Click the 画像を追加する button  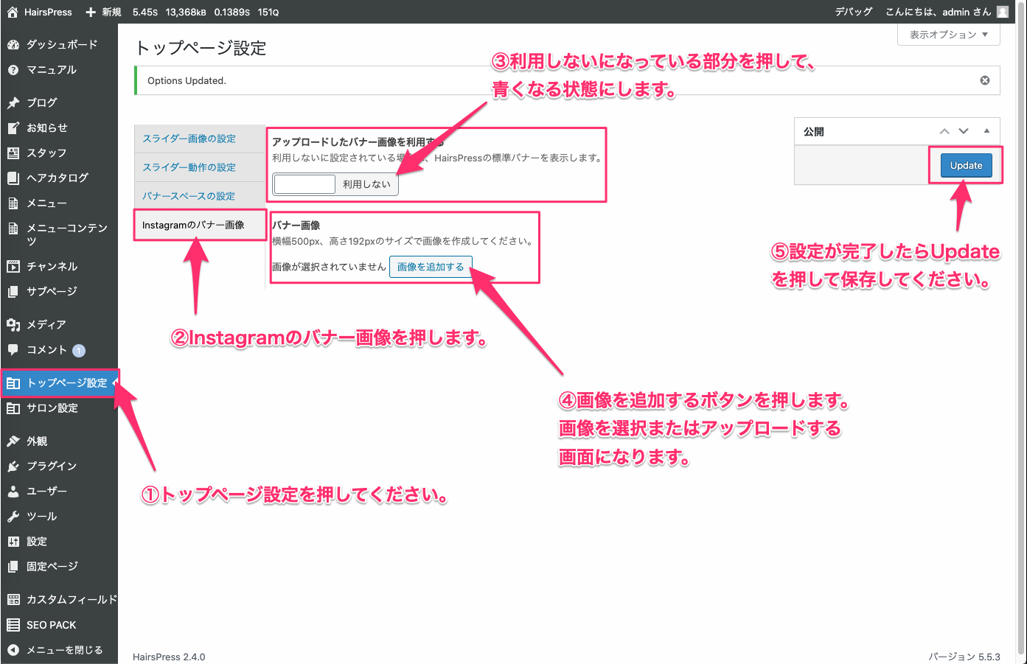[x=431, y=267]
